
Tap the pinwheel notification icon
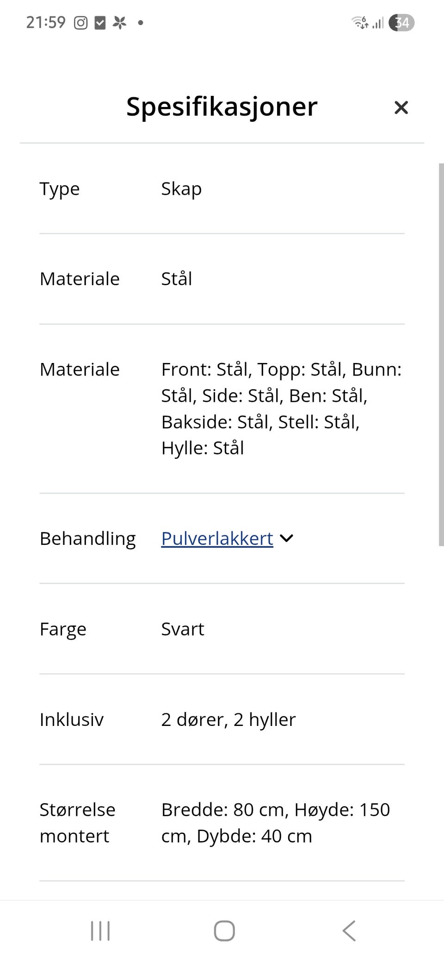point(120,23)
